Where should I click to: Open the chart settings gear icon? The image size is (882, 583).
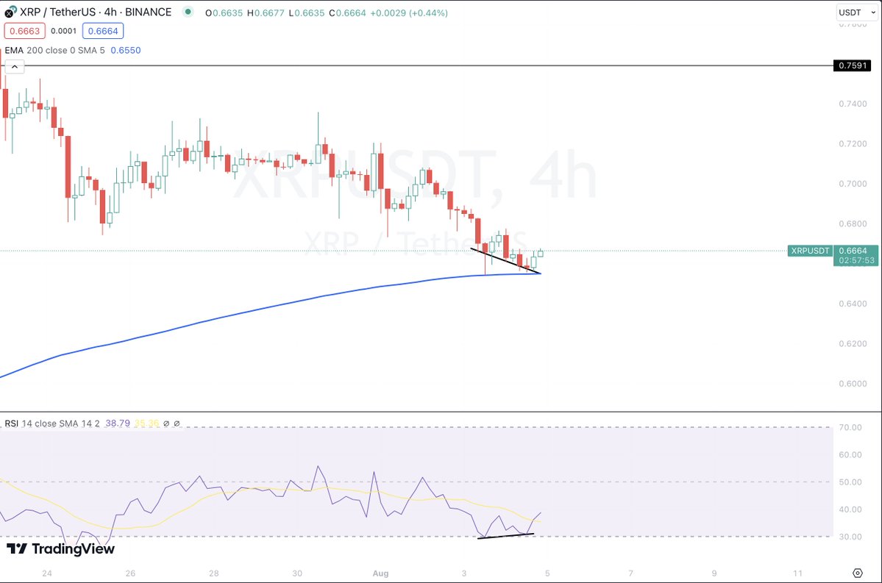857,573
